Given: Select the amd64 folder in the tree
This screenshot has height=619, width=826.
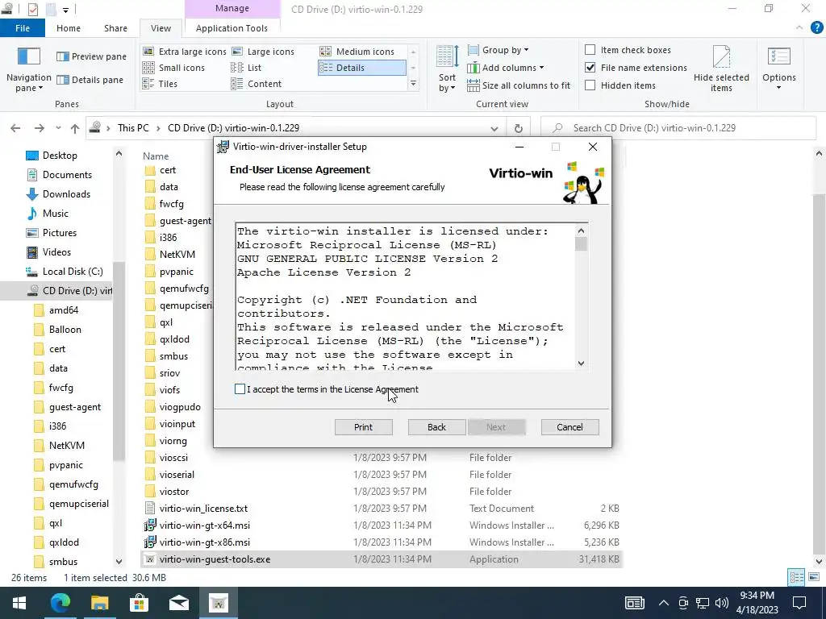Looking at the screenshot, I should [x=63, y=310].
